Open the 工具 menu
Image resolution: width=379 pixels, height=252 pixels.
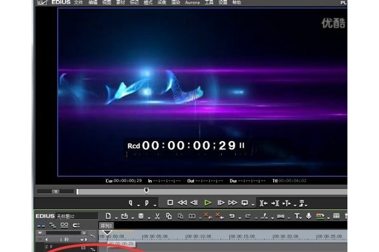tap(209, 3)
